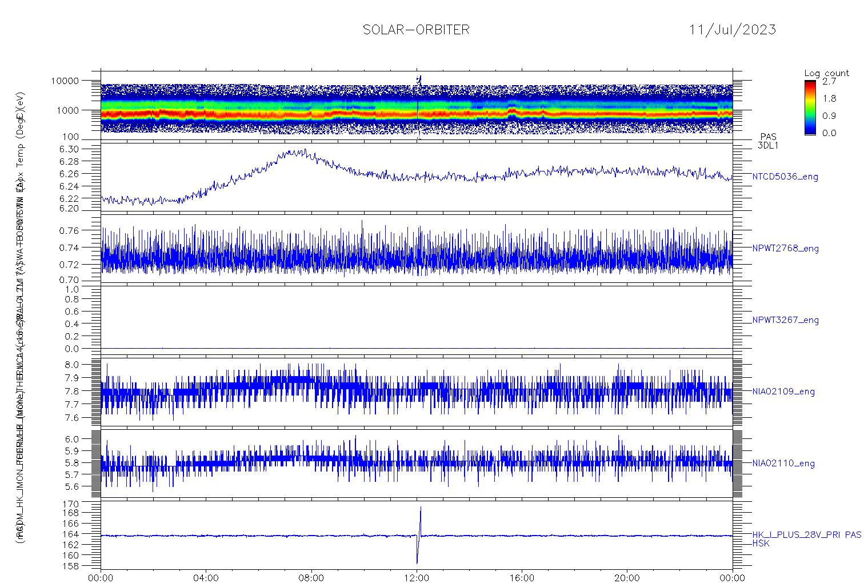The height and width of the screenshot is (583, 864).
Task: Click the 16:00 time axis tick
Action: pos(522,578)
